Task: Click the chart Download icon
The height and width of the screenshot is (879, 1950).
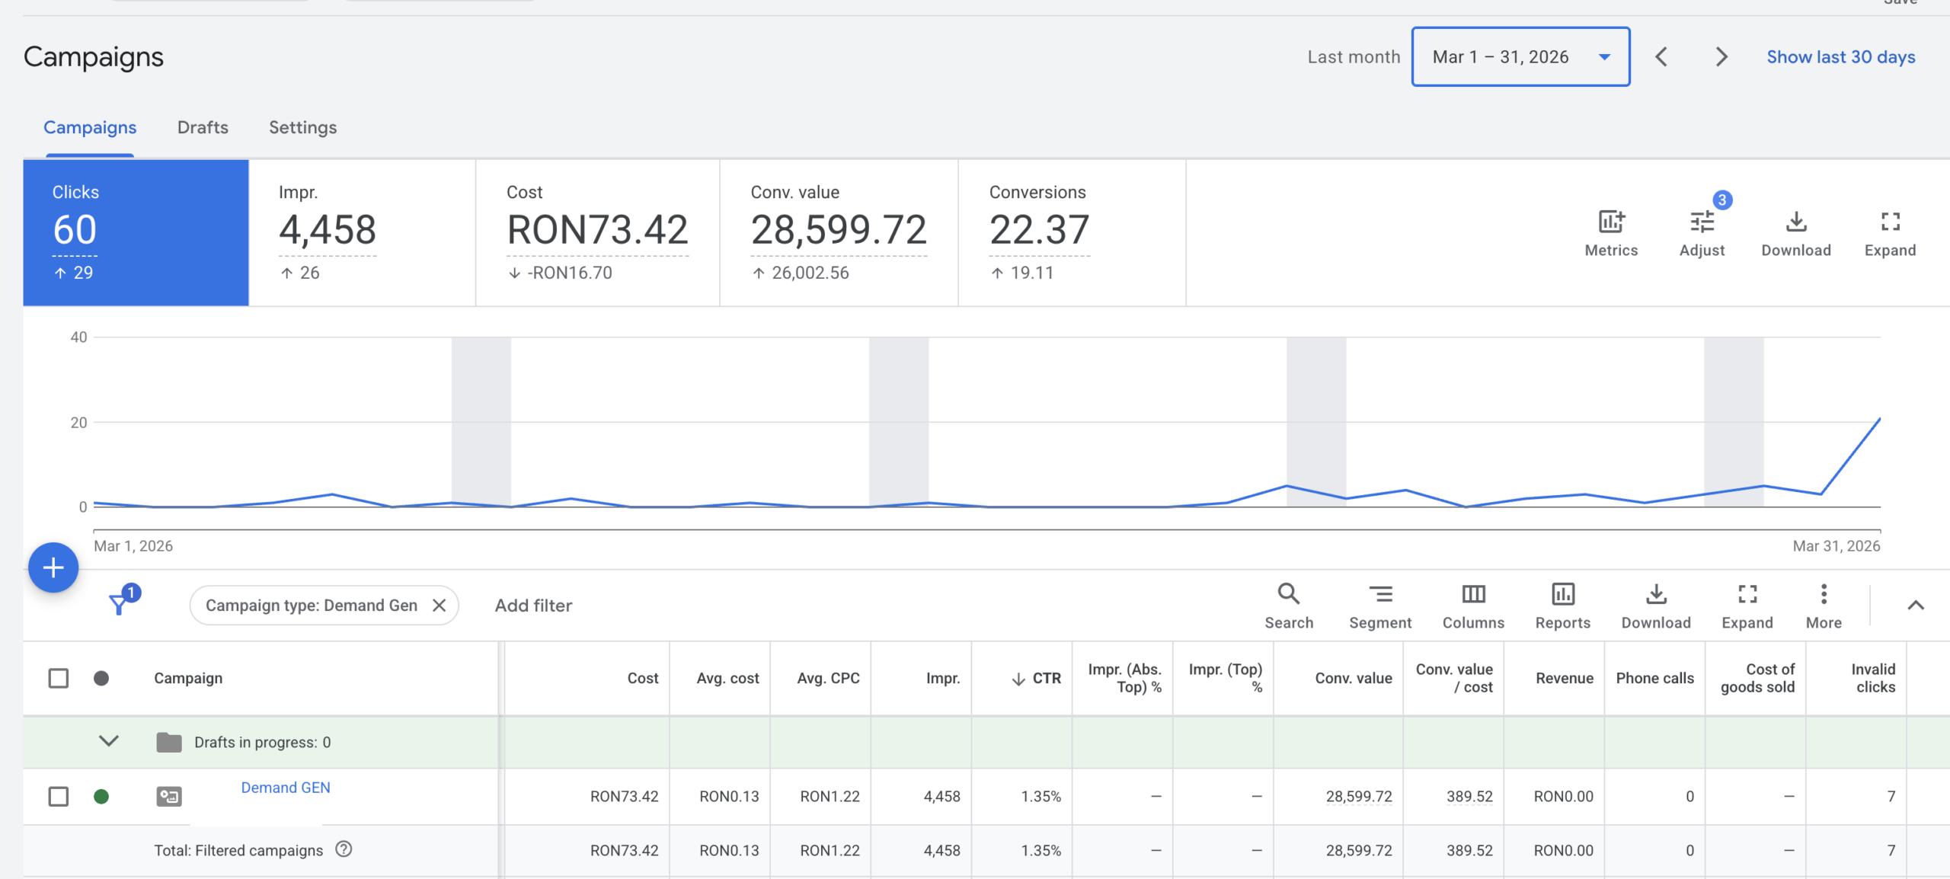Action: click(1795, 222)
